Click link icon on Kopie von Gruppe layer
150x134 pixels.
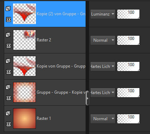click(x=8, y=61)
